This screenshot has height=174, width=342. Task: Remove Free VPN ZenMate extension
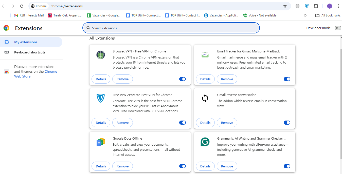[x=123, y=123]
